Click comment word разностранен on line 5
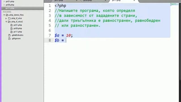This screenshot has height=102, width=181. pos(84,25)
